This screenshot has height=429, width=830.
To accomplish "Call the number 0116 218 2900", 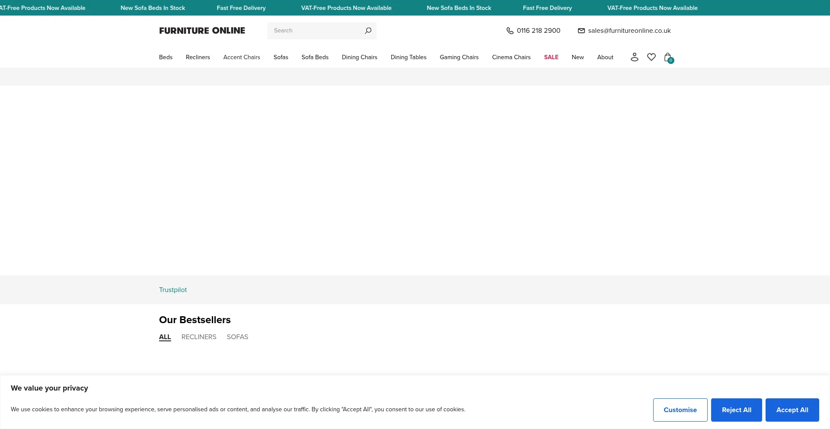I will (538, 31).
